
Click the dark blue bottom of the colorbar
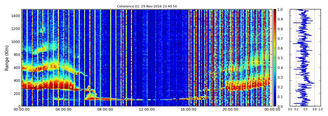coord(275,105)
